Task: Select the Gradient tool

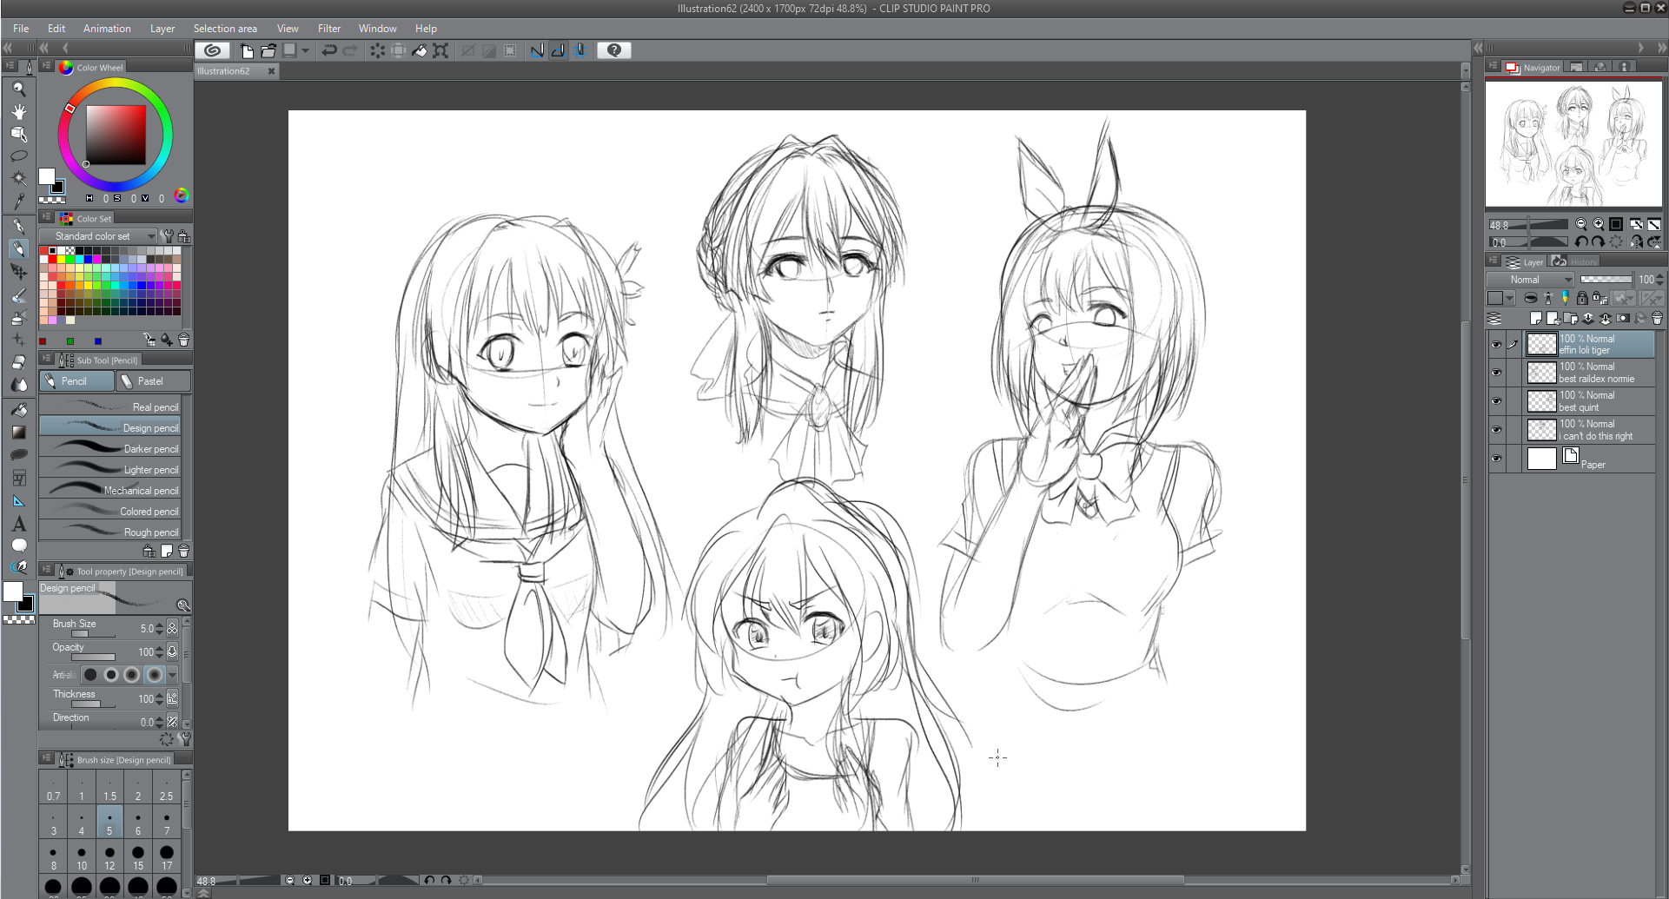Action: pyautogui.click(x=18, y=432)
